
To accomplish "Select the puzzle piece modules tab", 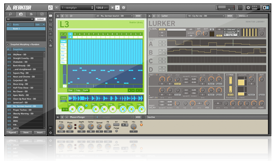I will [x=31, y=14].
